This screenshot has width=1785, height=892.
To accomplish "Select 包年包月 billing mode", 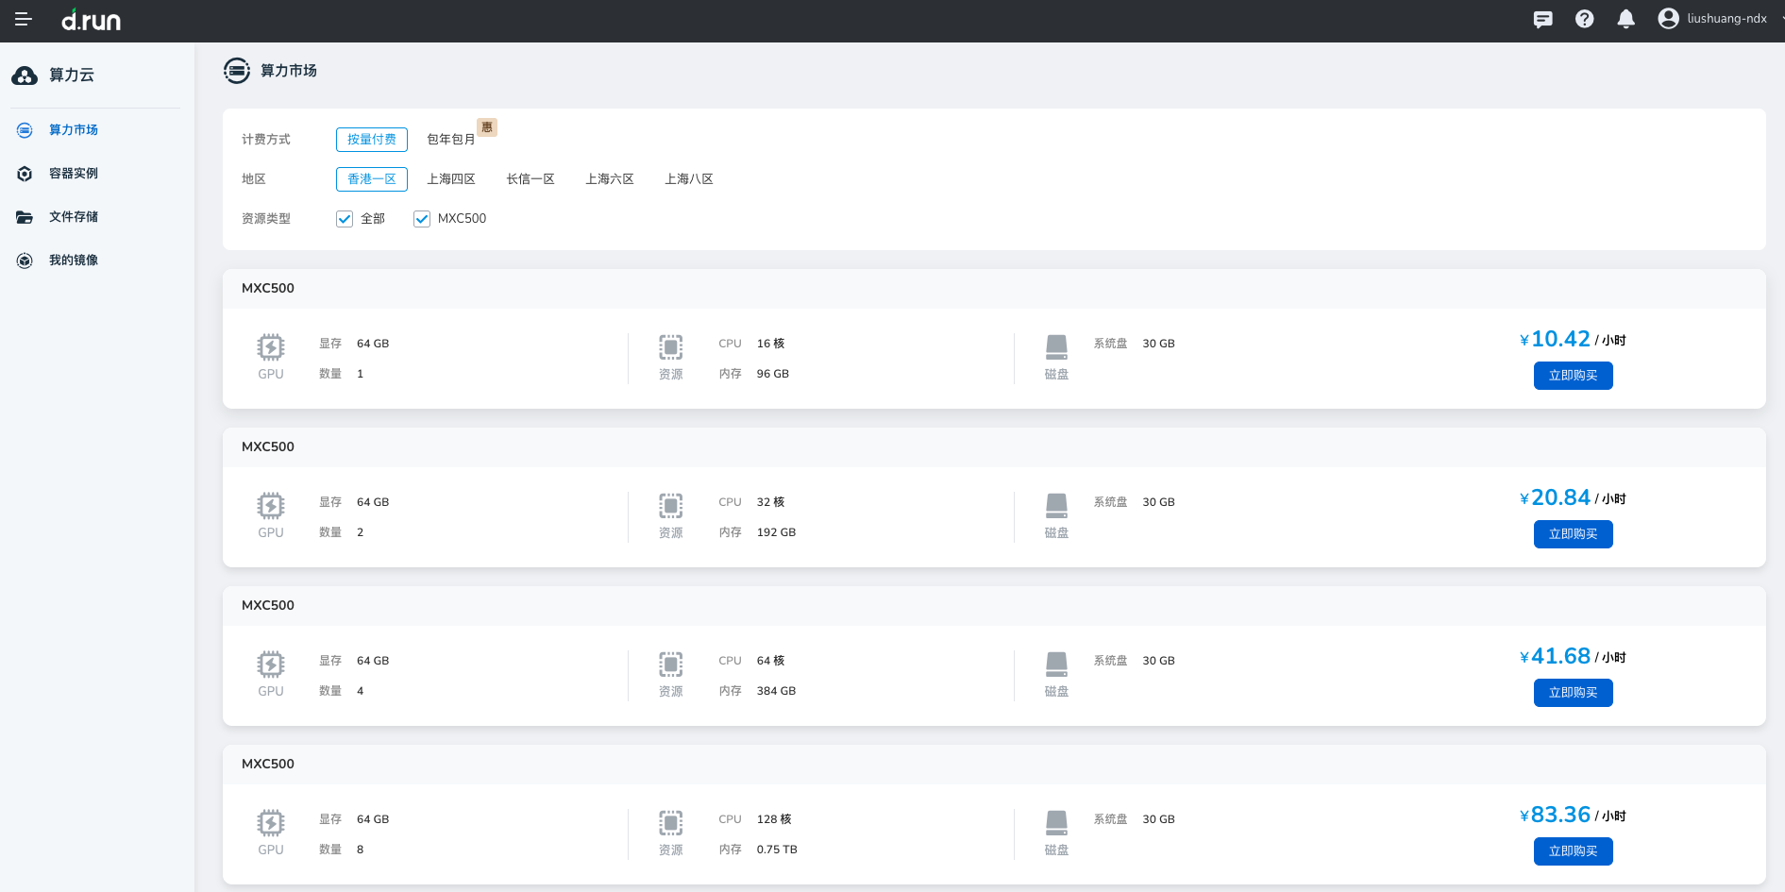I will point(450,140).
